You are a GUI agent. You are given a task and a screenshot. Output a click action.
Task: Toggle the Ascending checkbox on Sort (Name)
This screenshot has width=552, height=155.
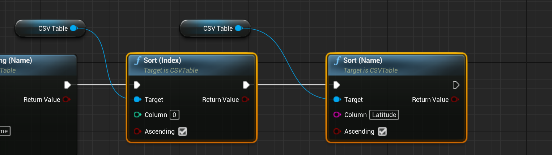(382, 132)
